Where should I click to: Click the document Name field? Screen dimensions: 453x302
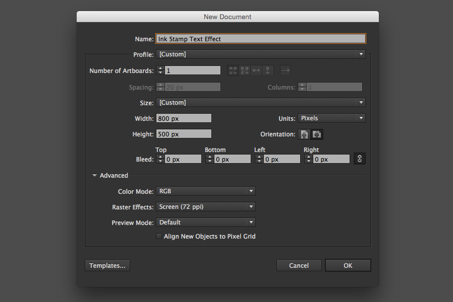[260, 38]
